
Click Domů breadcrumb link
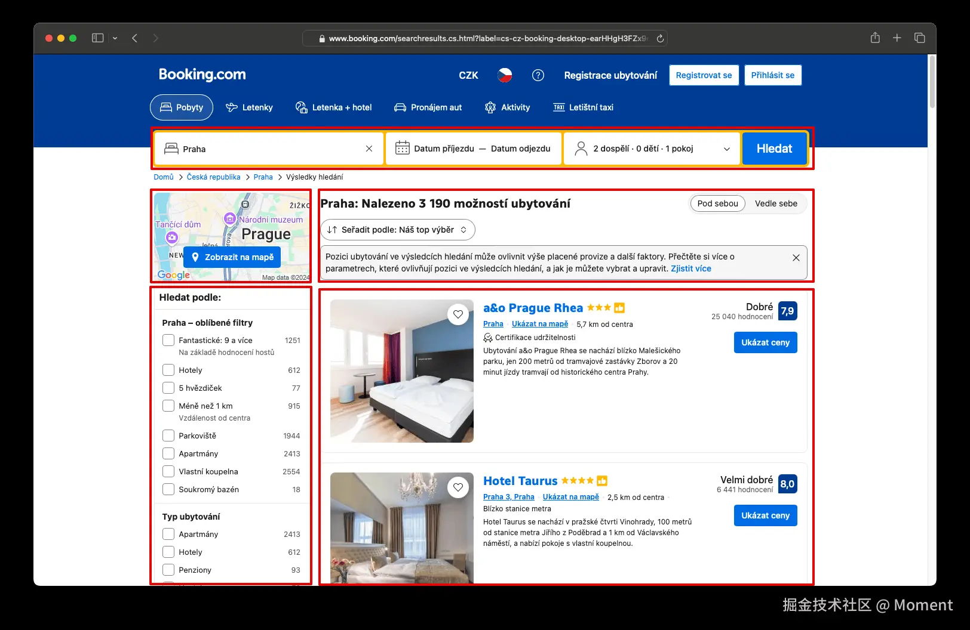click(x=164, y=177)
